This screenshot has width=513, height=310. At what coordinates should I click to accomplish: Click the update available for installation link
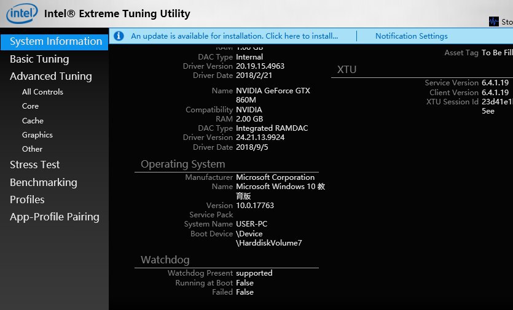point(234,36)
